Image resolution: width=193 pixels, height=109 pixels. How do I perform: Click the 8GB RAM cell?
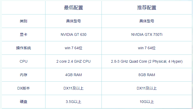(x=147, y=75)
